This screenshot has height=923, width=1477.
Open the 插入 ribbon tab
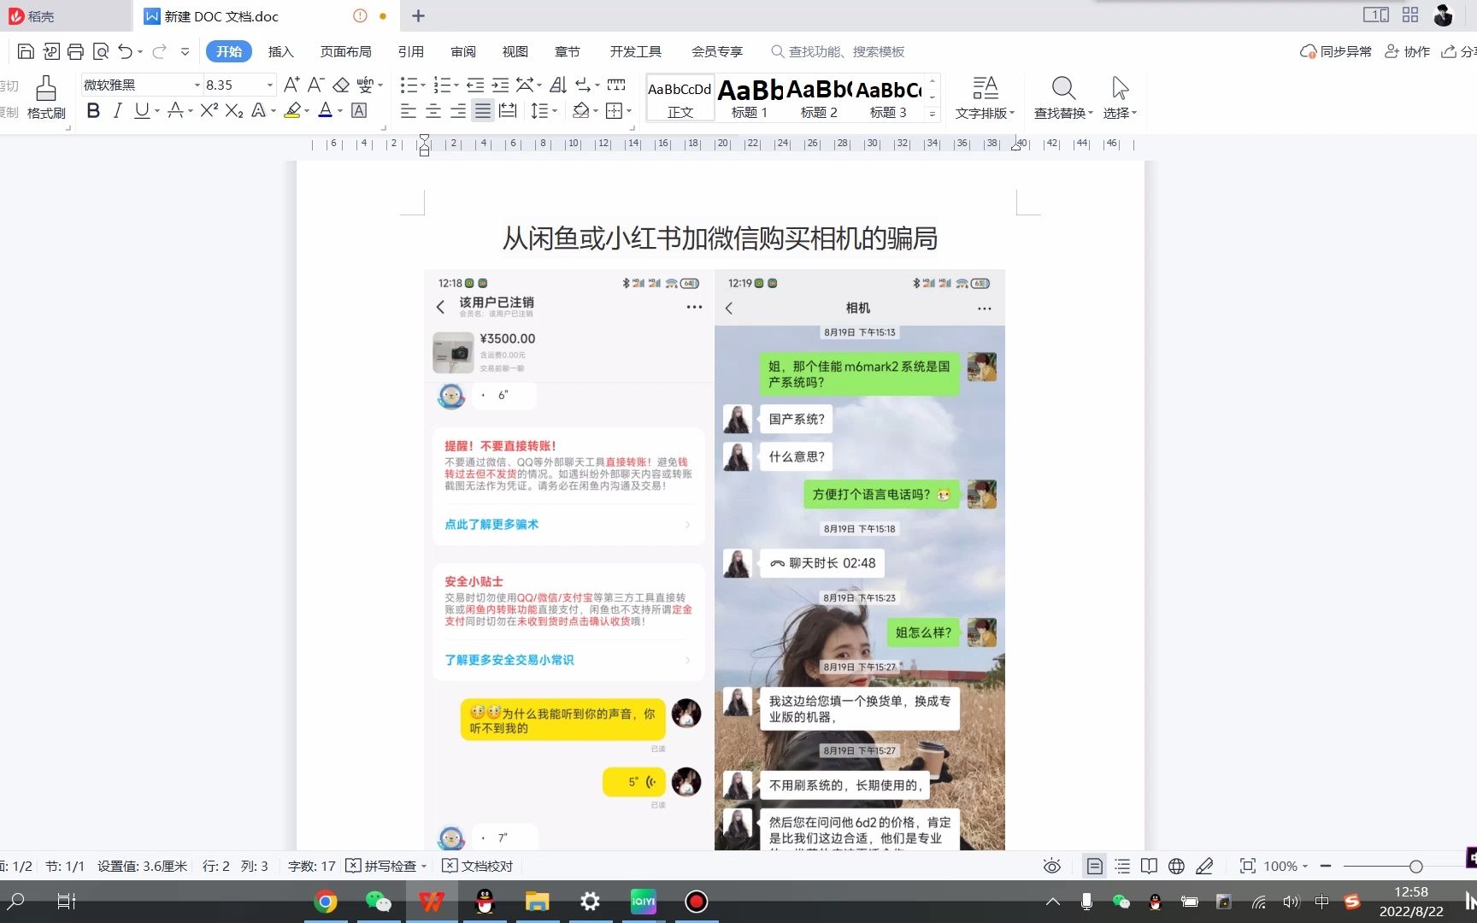[x=280, y=51]
